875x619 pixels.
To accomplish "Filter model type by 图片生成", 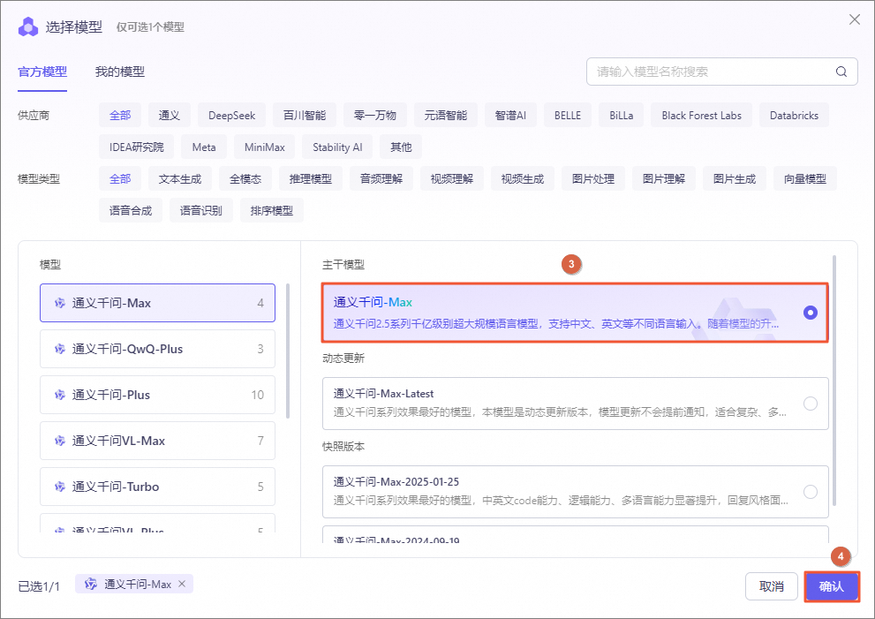I will [735, 179].
